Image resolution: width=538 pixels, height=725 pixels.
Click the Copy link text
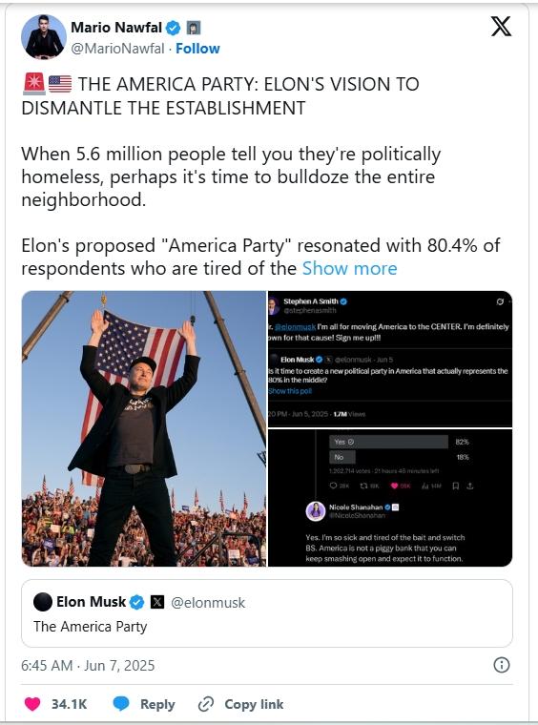point(254,704)
